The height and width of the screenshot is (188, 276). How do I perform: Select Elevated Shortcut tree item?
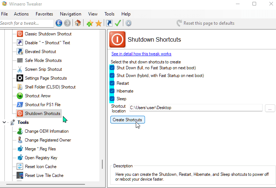[x=40, y=52]
